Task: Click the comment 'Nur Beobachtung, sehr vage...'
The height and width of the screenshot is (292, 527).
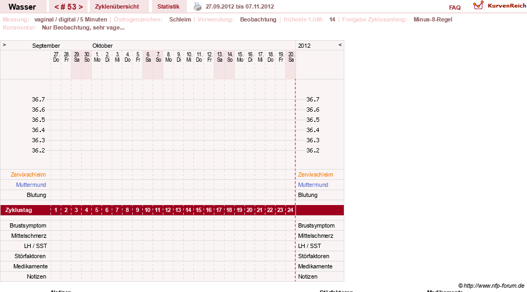Action: tap(83, 27)
